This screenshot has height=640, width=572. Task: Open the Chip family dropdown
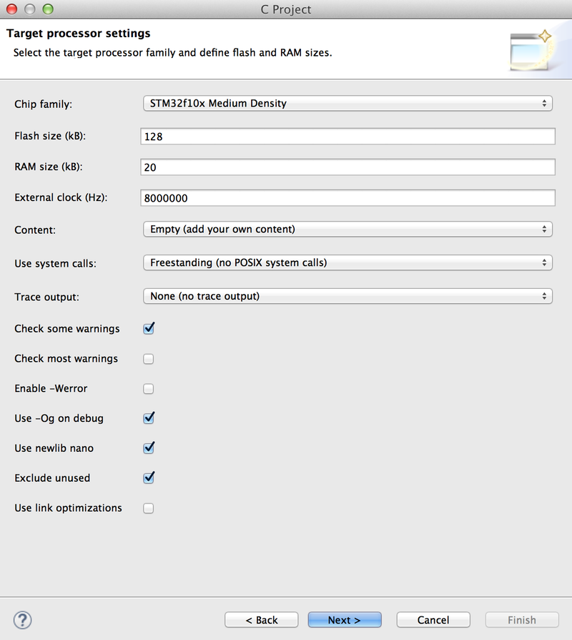(x=347, y=104)
